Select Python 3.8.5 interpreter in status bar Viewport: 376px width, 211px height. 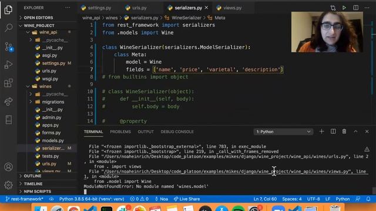tap(92, 199)
